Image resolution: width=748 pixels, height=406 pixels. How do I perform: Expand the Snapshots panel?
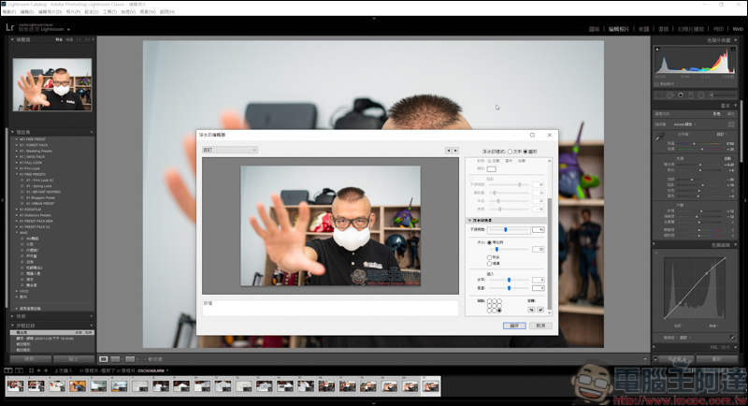[x=12, y=316]
